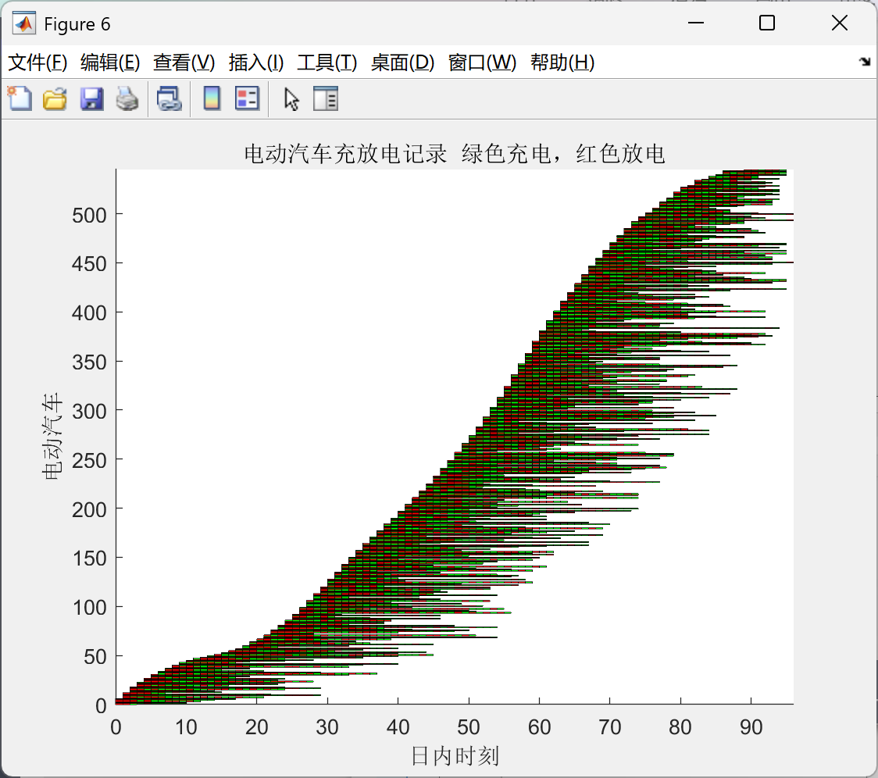Open the Property Inspector icon
Screen dimensions: 878x778
325,99
